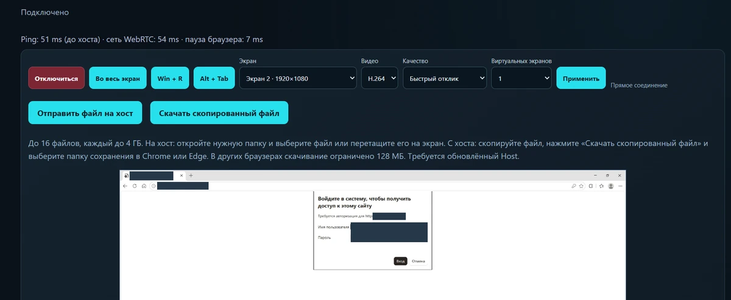
Task: Click Отправить файл на хост
Action: [85, 113]
